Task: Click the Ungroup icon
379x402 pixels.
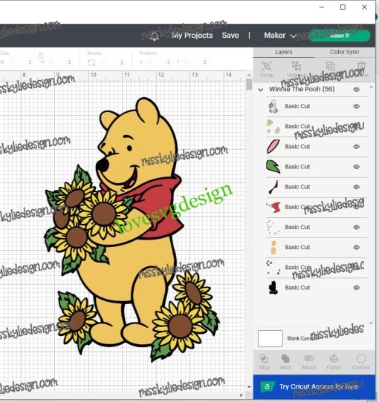Action: tap(297, 69)
